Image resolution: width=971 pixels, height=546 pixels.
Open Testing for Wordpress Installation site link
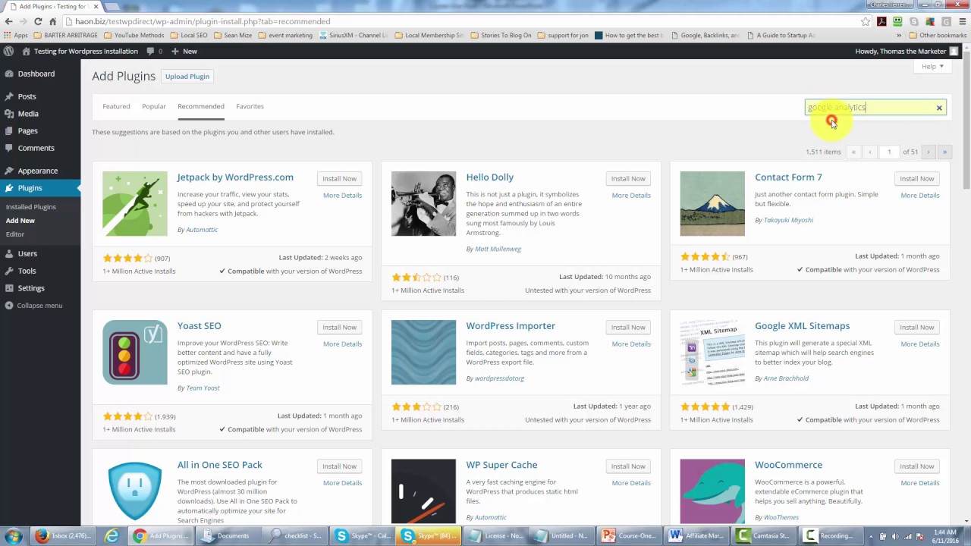pos(80,52)
